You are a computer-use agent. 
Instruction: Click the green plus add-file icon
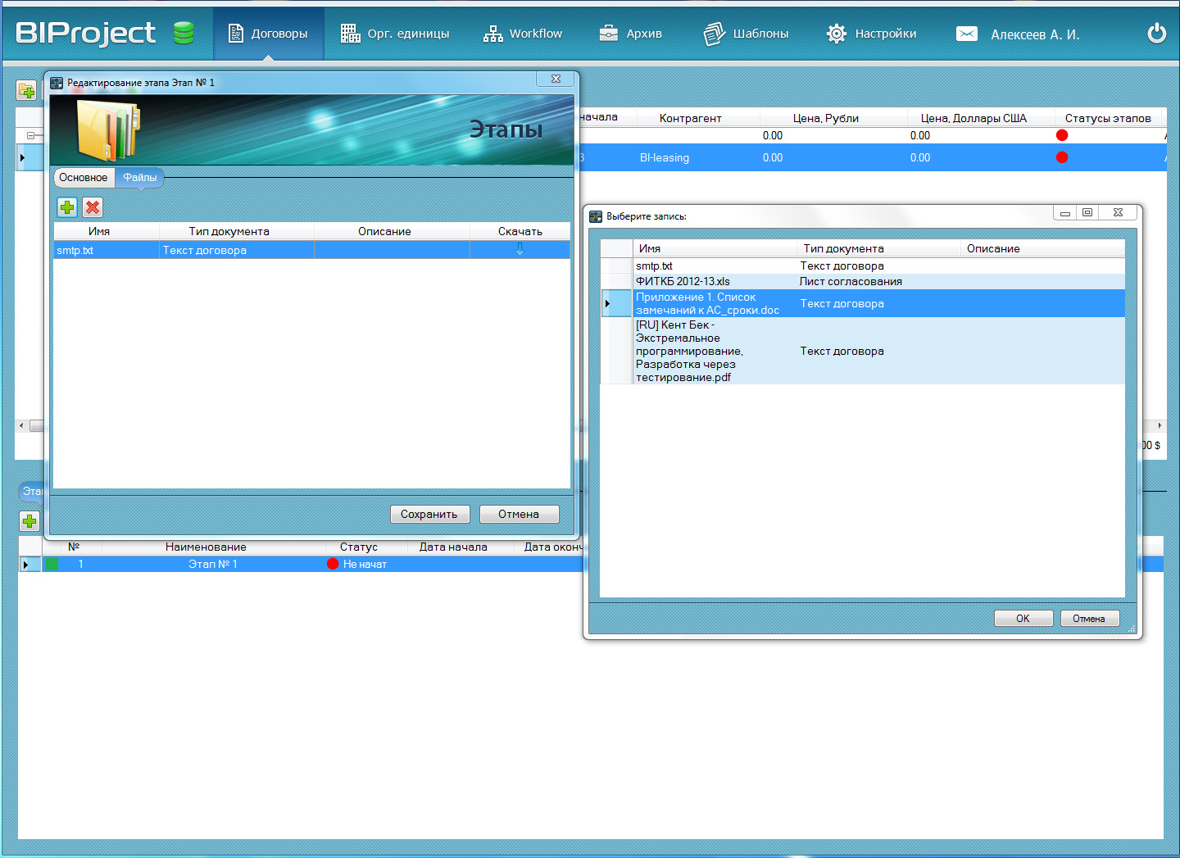[x=67, y=207]
